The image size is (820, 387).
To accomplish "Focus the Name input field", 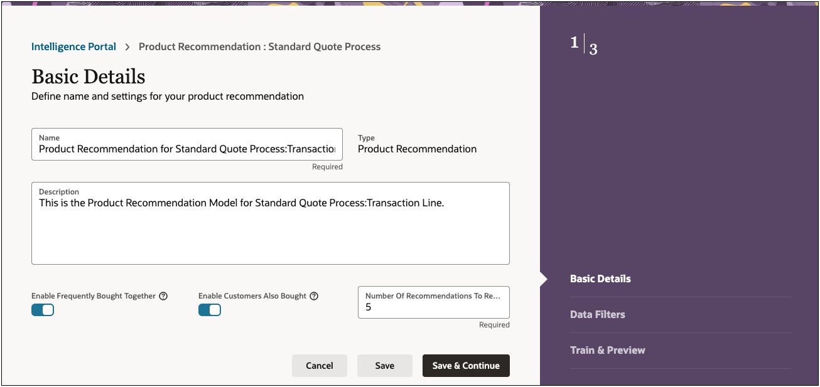I will pyautogui.click(x=186, y=149).
